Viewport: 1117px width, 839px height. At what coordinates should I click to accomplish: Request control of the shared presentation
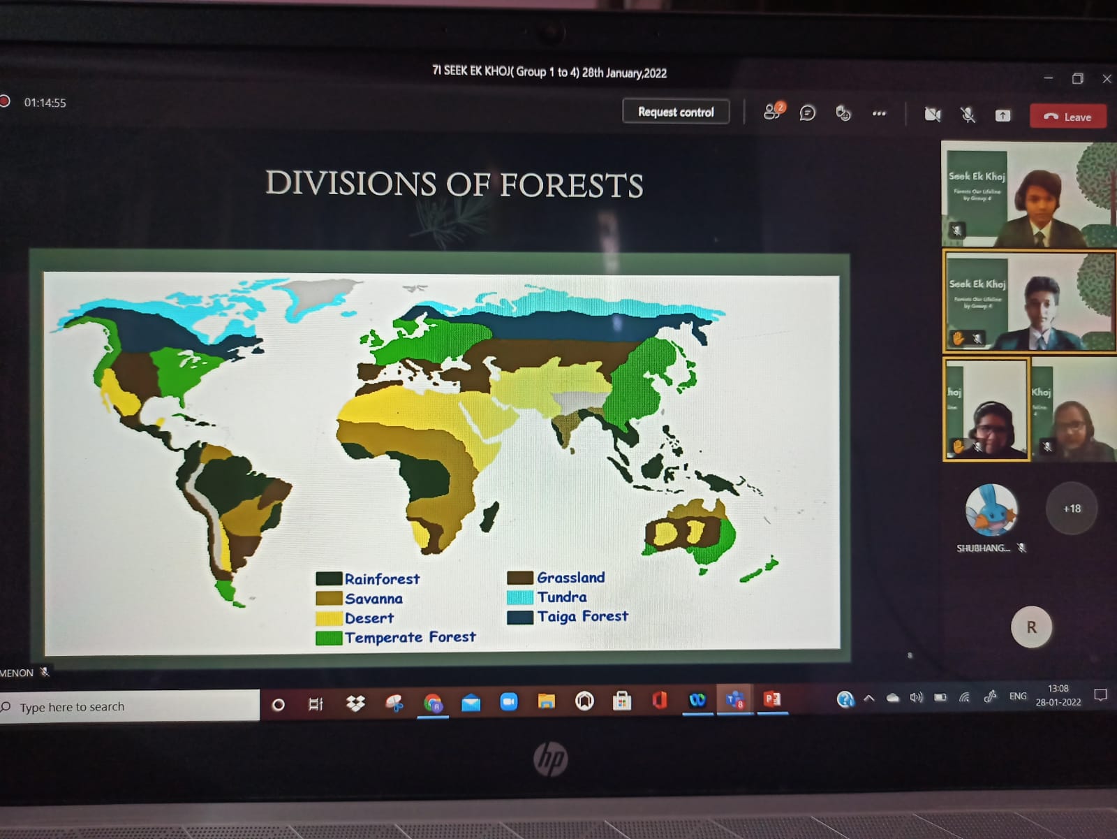click(x=676, y=112)
